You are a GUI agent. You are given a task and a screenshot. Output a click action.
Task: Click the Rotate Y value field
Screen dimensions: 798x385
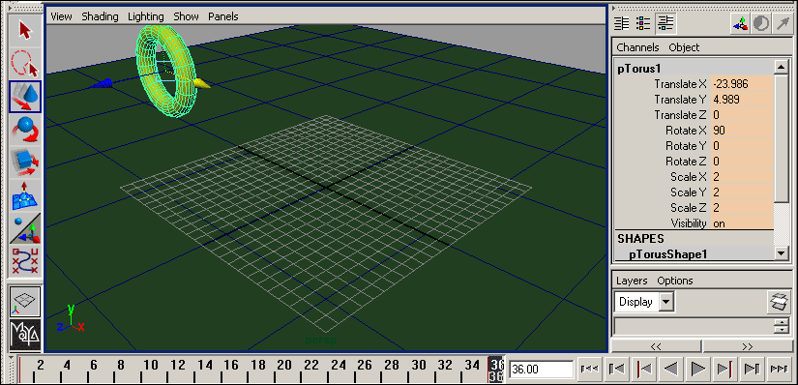[x=742, y=146]
